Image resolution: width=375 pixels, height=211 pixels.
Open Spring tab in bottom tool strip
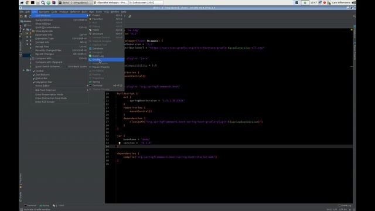45,206
